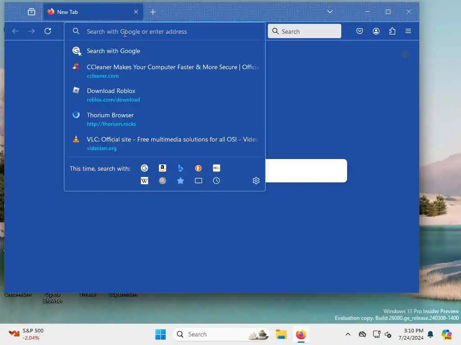Open a new tab with plus button
This screenshot has height=345, width=461.
pyautogui.click(x=153, y=12)
